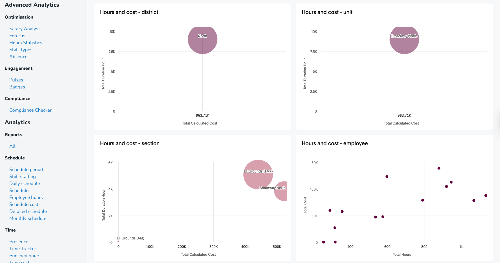The width and height of the screenshot is (500, 263).
Task: Navigate to Badges
Action: [x=17, y=87]
